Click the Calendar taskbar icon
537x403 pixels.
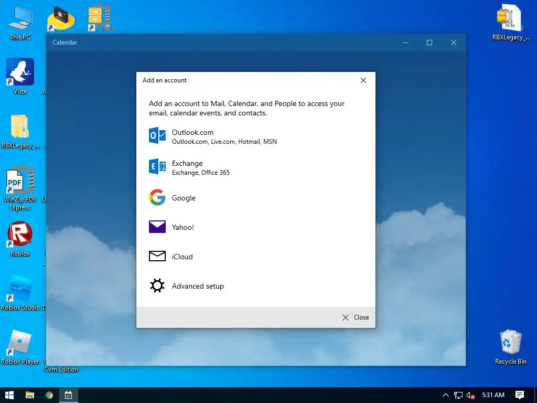tap(69, 395)
